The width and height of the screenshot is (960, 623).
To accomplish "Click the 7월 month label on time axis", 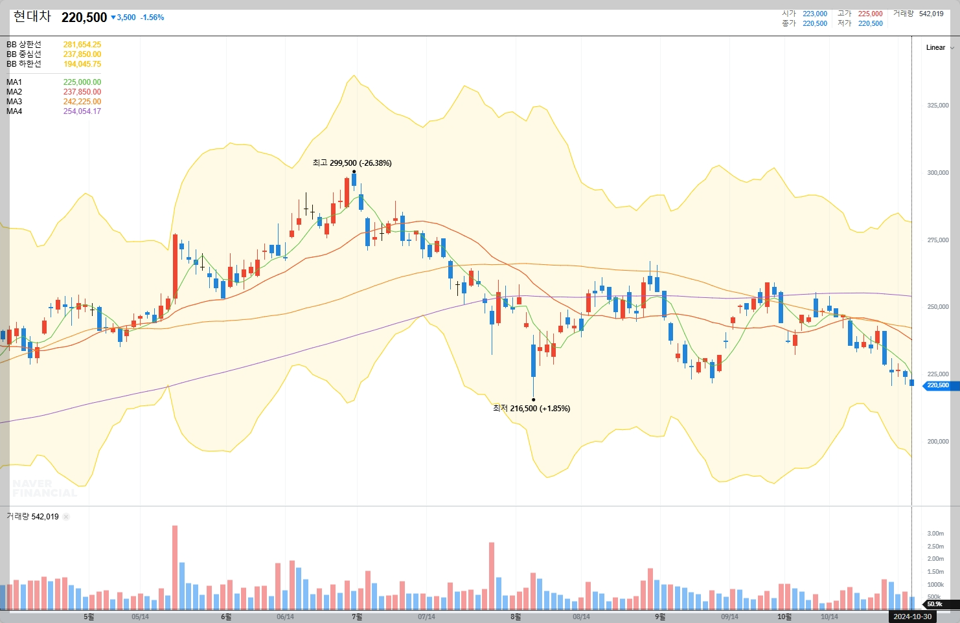I will [x=357, y=617].
